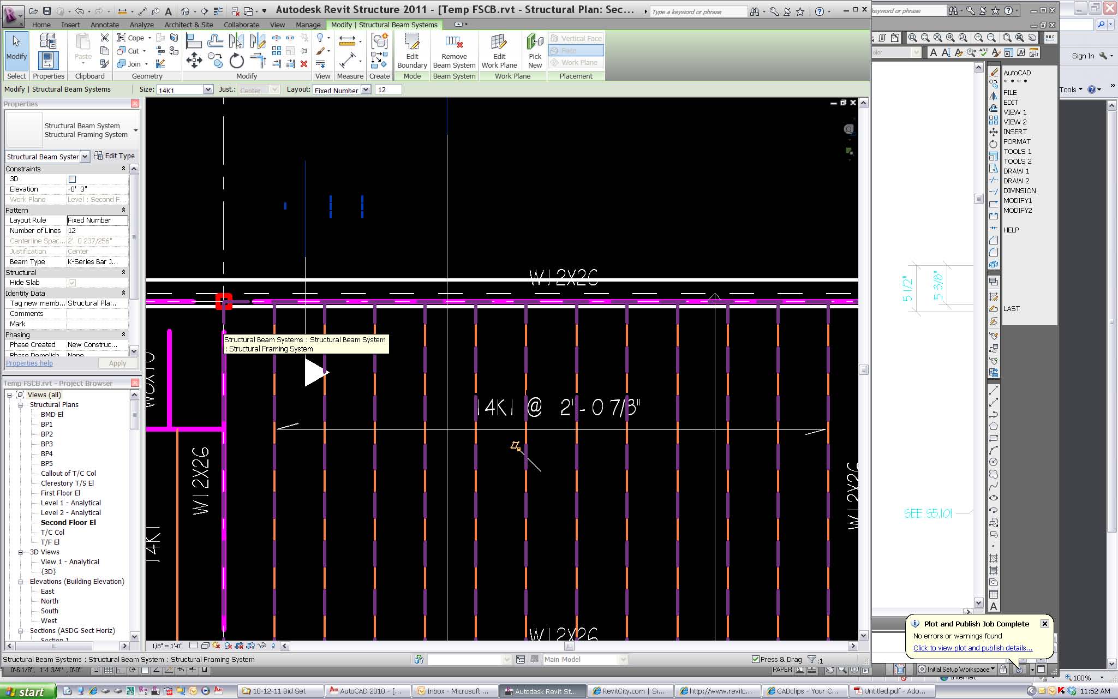Select the Move tool in Modify panel
This screenshot has height=699, width=1118.
(194, 60)
